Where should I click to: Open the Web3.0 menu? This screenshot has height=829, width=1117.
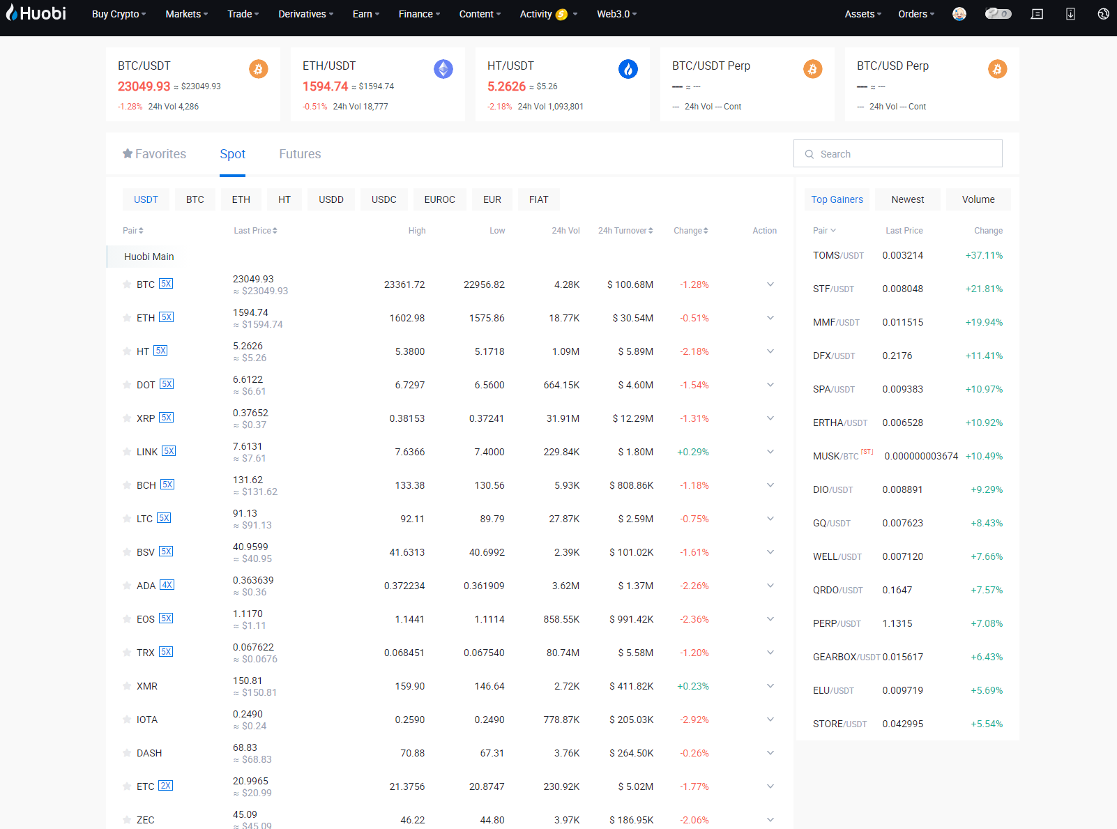point(617,14)
